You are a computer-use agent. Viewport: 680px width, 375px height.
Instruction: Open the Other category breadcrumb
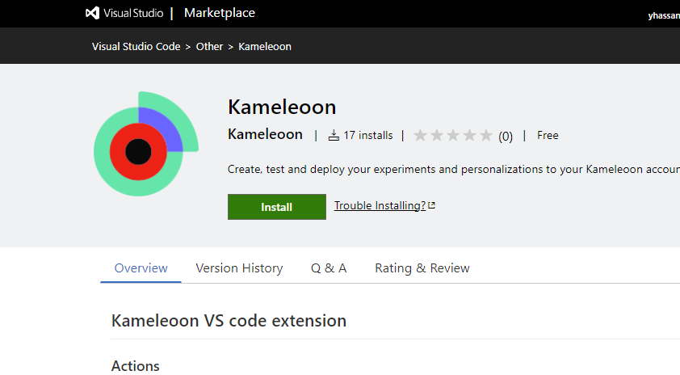click(x=209, y=47)
